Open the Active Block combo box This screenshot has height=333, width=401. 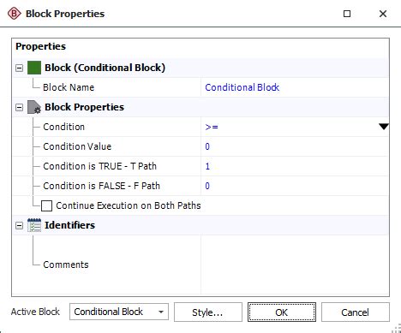[x=119, y=312]
